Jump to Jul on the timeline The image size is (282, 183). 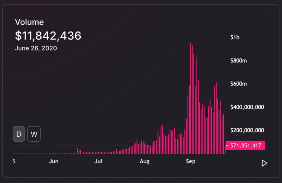tap(98, 162)
